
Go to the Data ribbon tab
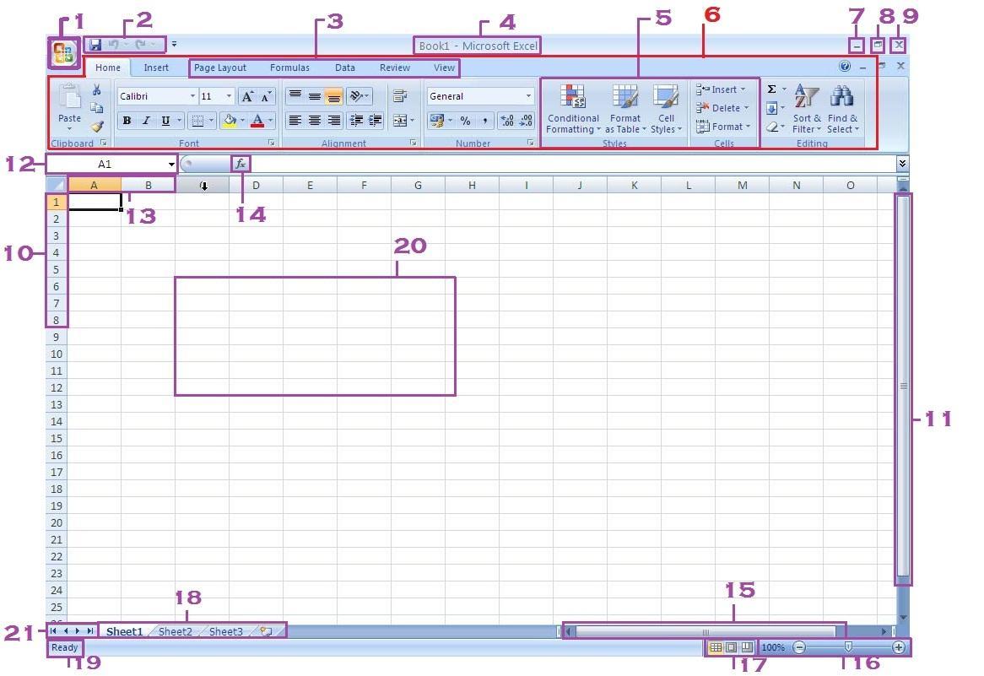tap(344, 68)
